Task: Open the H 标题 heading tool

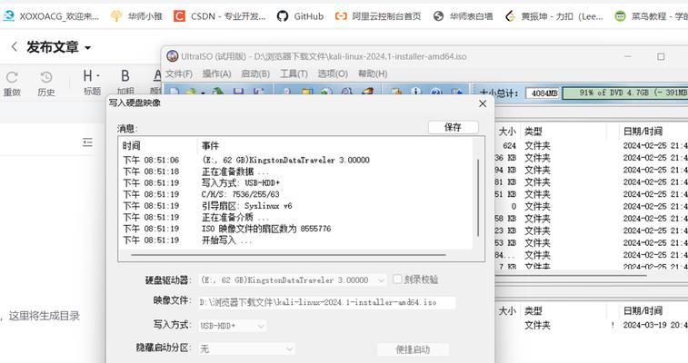Action: 92,83
